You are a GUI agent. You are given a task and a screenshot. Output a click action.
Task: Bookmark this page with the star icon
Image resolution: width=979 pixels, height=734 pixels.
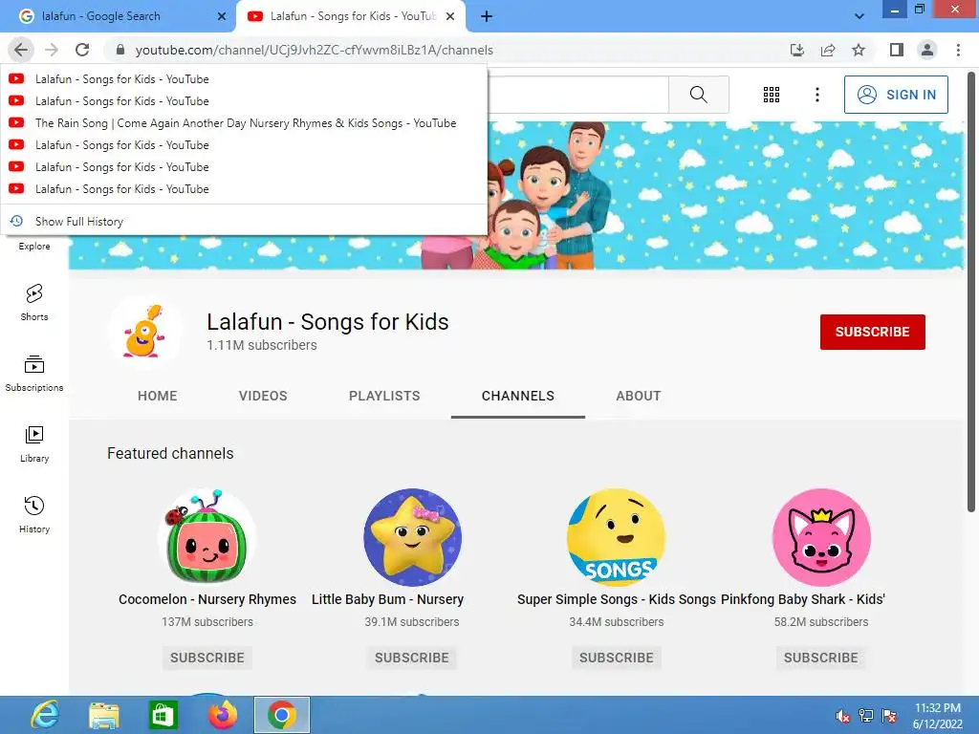859,50
